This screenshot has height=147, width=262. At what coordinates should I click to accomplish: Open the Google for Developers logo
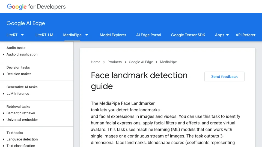click(36, 7)
